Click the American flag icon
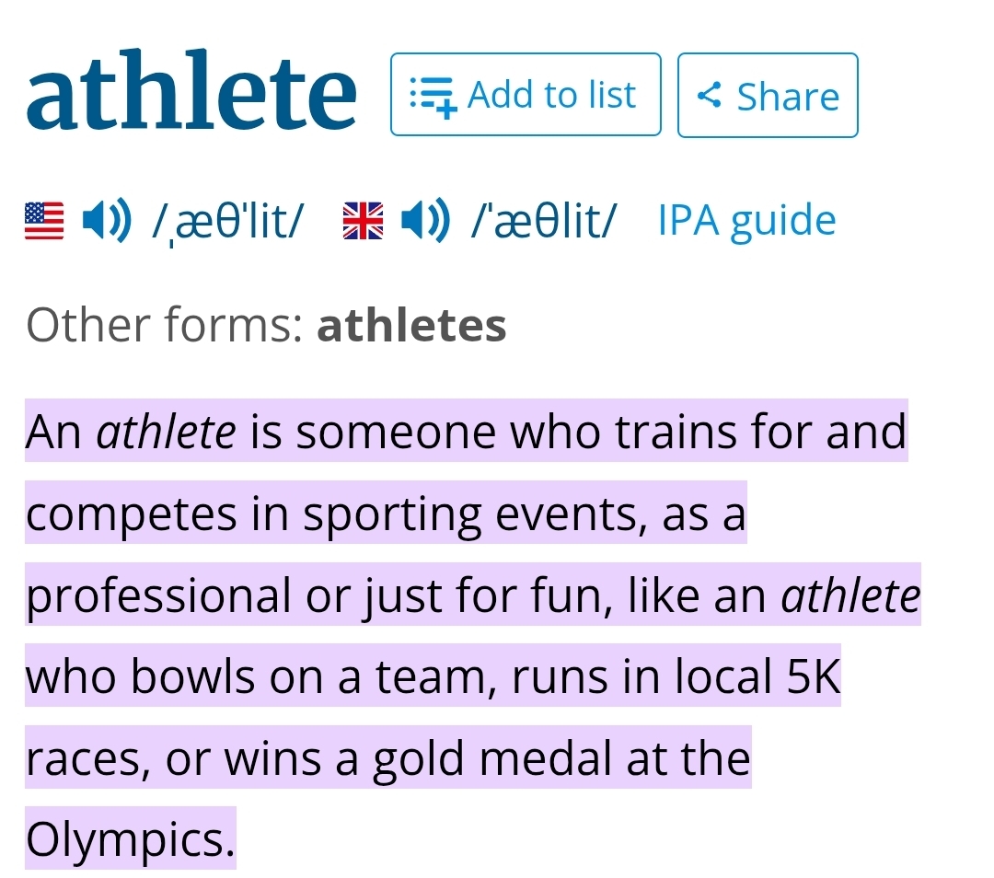Viewport: 994px width, 878px height. [44, 221]
